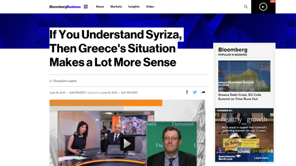Click Learn more in the ad
Image resolution: width=296 pixels, height=166 pixels.
point(261,158)
